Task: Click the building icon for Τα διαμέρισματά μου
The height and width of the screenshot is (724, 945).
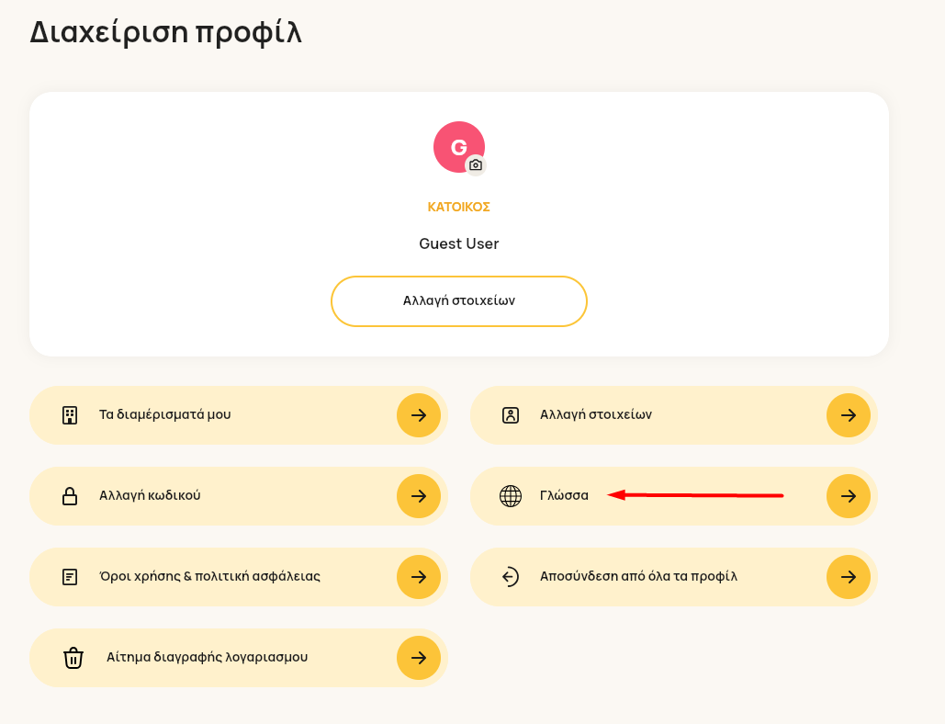Action: coord(70,415)
